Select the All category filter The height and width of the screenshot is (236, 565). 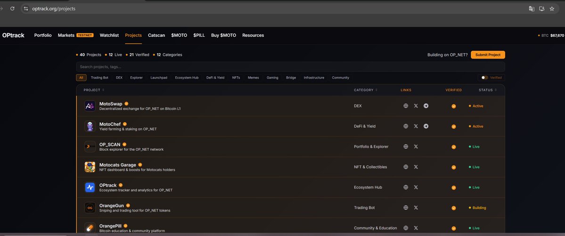pyautogui.click(x=81, y=77)
